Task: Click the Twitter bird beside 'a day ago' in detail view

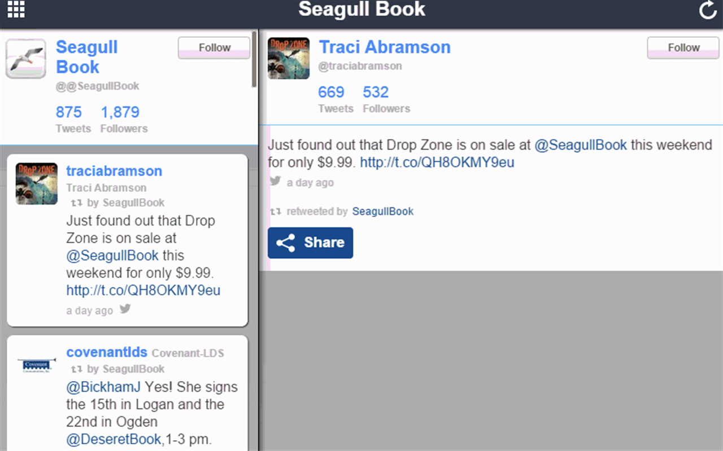Action: click(275, 182)
